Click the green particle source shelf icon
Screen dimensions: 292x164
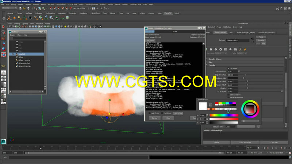tap(25, 17)
